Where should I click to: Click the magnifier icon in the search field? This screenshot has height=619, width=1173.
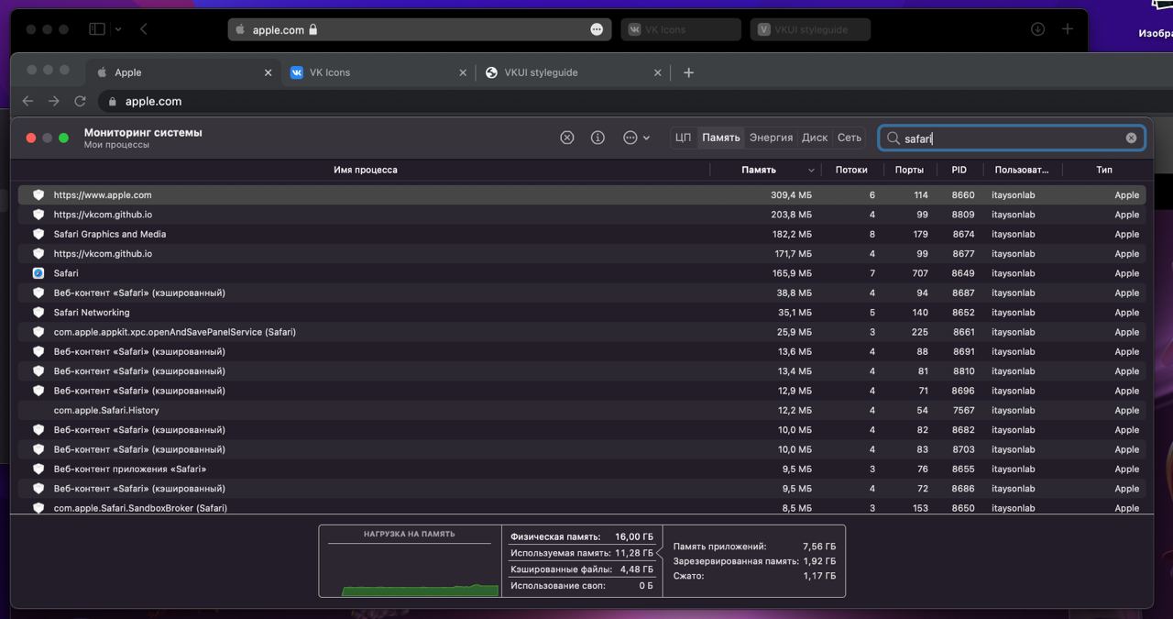[x=893, y=138]
